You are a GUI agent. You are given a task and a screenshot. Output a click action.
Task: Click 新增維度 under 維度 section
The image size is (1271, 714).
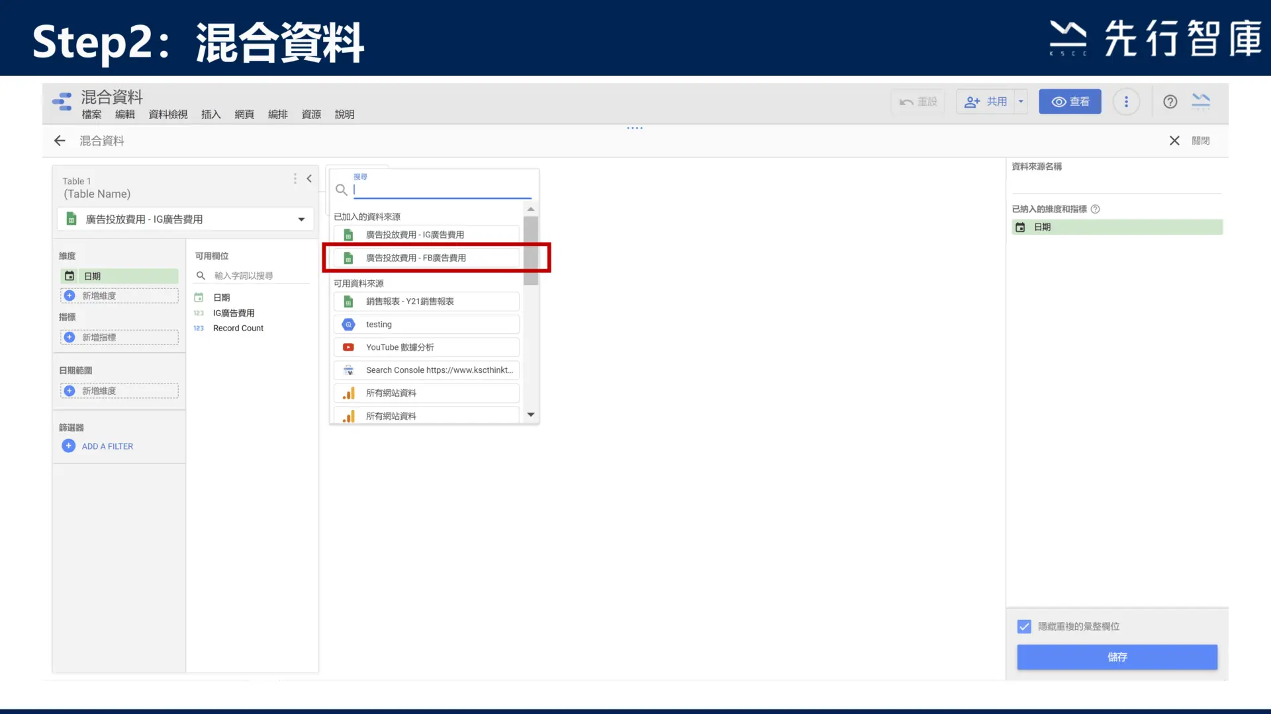(119, 296)
